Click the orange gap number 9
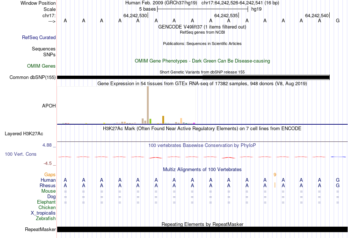348x238 pixels. click(x=275, y=175)
